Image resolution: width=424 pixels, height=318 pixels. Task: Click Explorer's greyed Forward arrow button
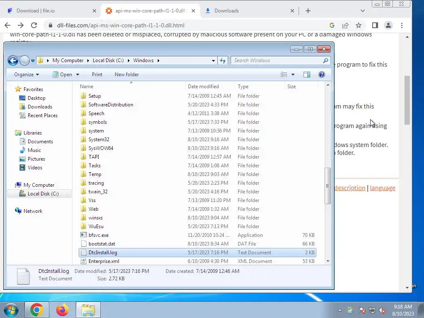coord(24,60)
